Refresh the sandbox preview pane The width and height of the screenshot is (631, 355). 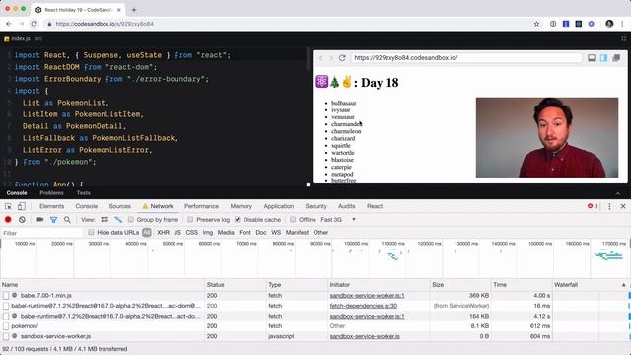pyautogui.click(x=342, y=58)
